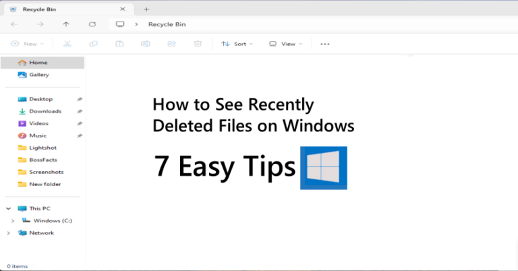Image resolution: width=518 pixels, height=271 pixels.
Task: Click the PC monitor icon in address bar
Action: coord(120,24)
